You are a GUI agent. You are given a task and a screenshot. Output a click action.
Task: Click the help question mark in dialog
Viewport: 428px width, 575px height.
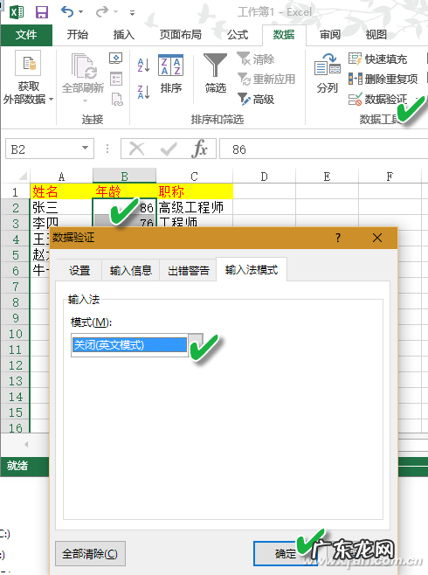coord(338,238)
